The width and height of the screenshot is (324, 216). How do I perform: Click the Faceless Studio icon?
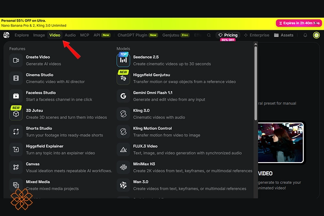[16, 96]
